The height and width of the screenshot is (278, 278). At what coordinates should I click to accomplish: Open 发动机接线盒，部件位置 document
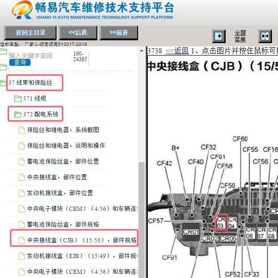pyautogui.click(x=60, y=193)
